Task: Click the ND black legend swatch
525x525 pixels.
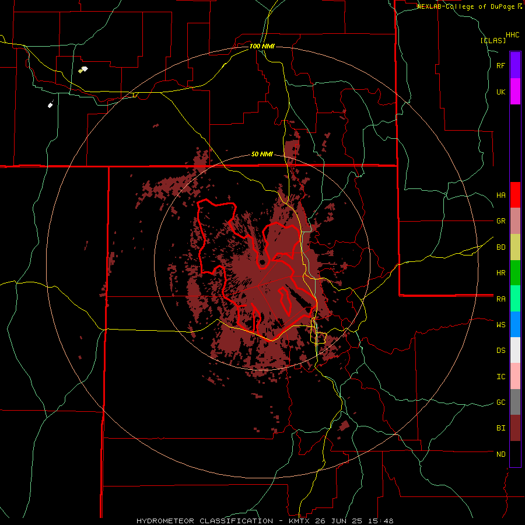Action: point(515,454)
